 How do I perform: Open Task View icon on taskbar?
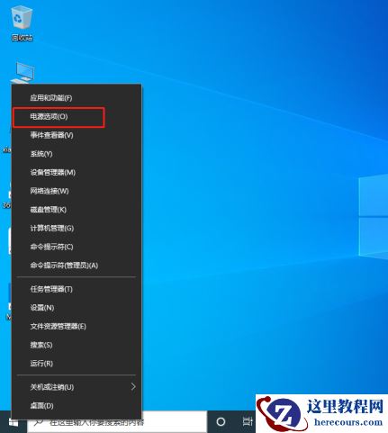(248, 421)
